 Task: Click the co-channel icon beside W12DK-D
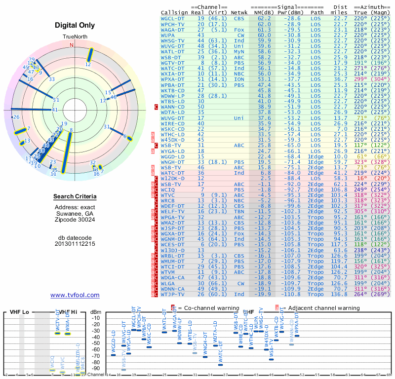pyautogui.click(x=156, y=179)
